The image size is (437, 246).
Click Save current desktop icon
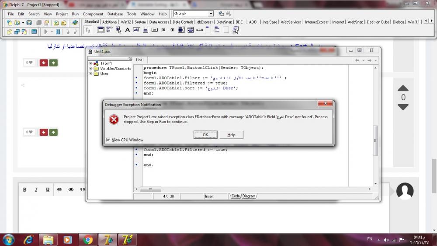221,14
